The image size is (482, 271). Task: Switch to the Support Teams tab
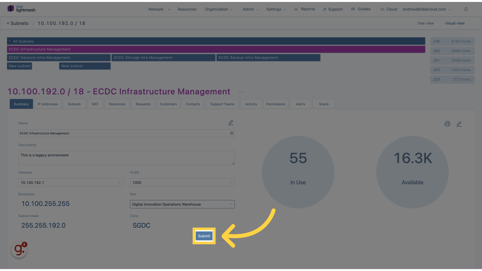(222, 104)
